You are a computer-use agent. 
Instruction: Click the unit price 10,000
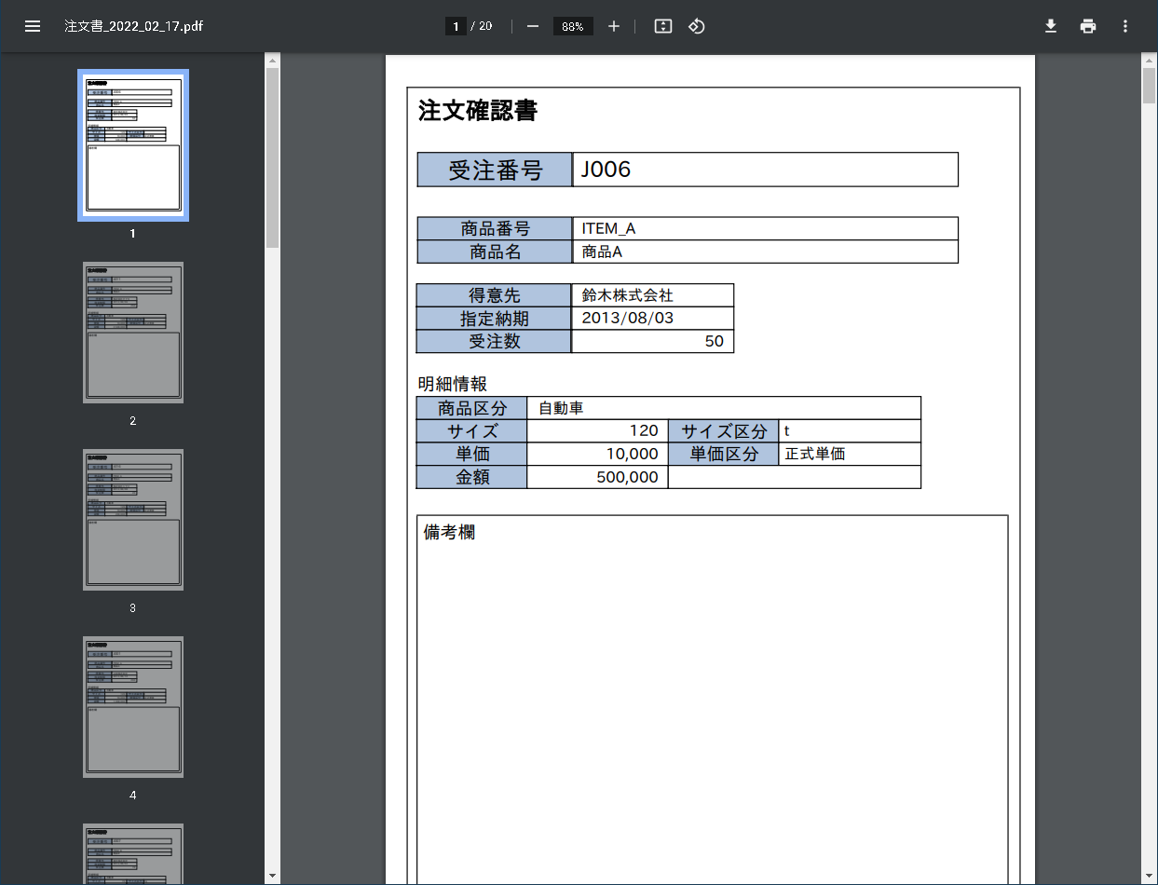(633, 454)
